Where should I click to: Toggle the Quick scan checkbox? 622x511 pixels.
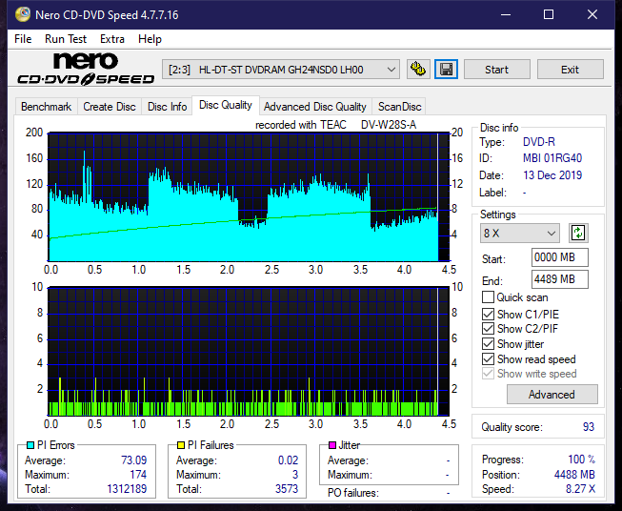tap(488, 297)
